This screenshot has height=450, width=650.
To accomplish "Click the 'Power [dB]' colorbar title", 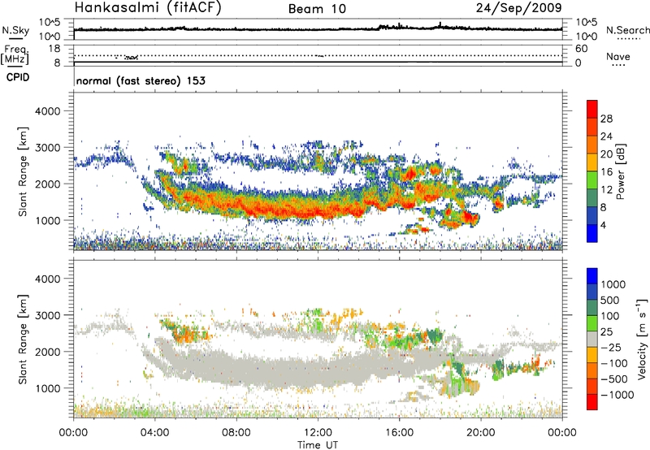I will (x=620, y=171).
